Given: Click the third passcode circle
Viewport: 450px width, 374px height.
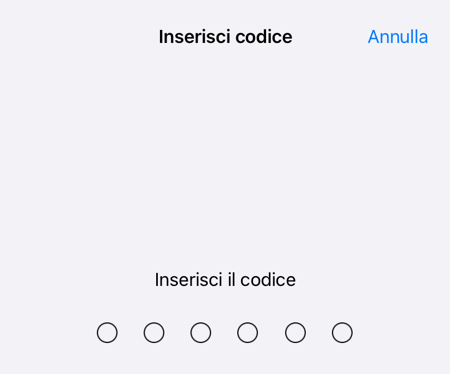Looking at the screenshot, I should point(201,333).
